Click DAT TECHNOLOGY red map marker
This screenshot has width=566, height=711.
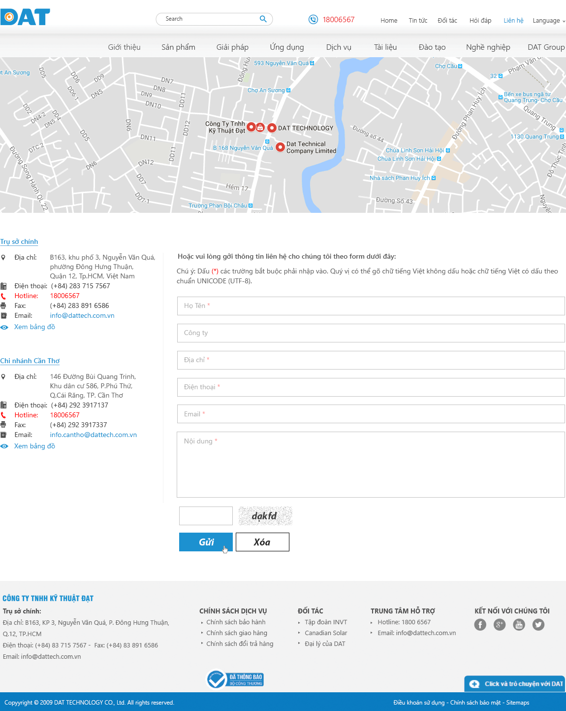click(x=272, y=128)
